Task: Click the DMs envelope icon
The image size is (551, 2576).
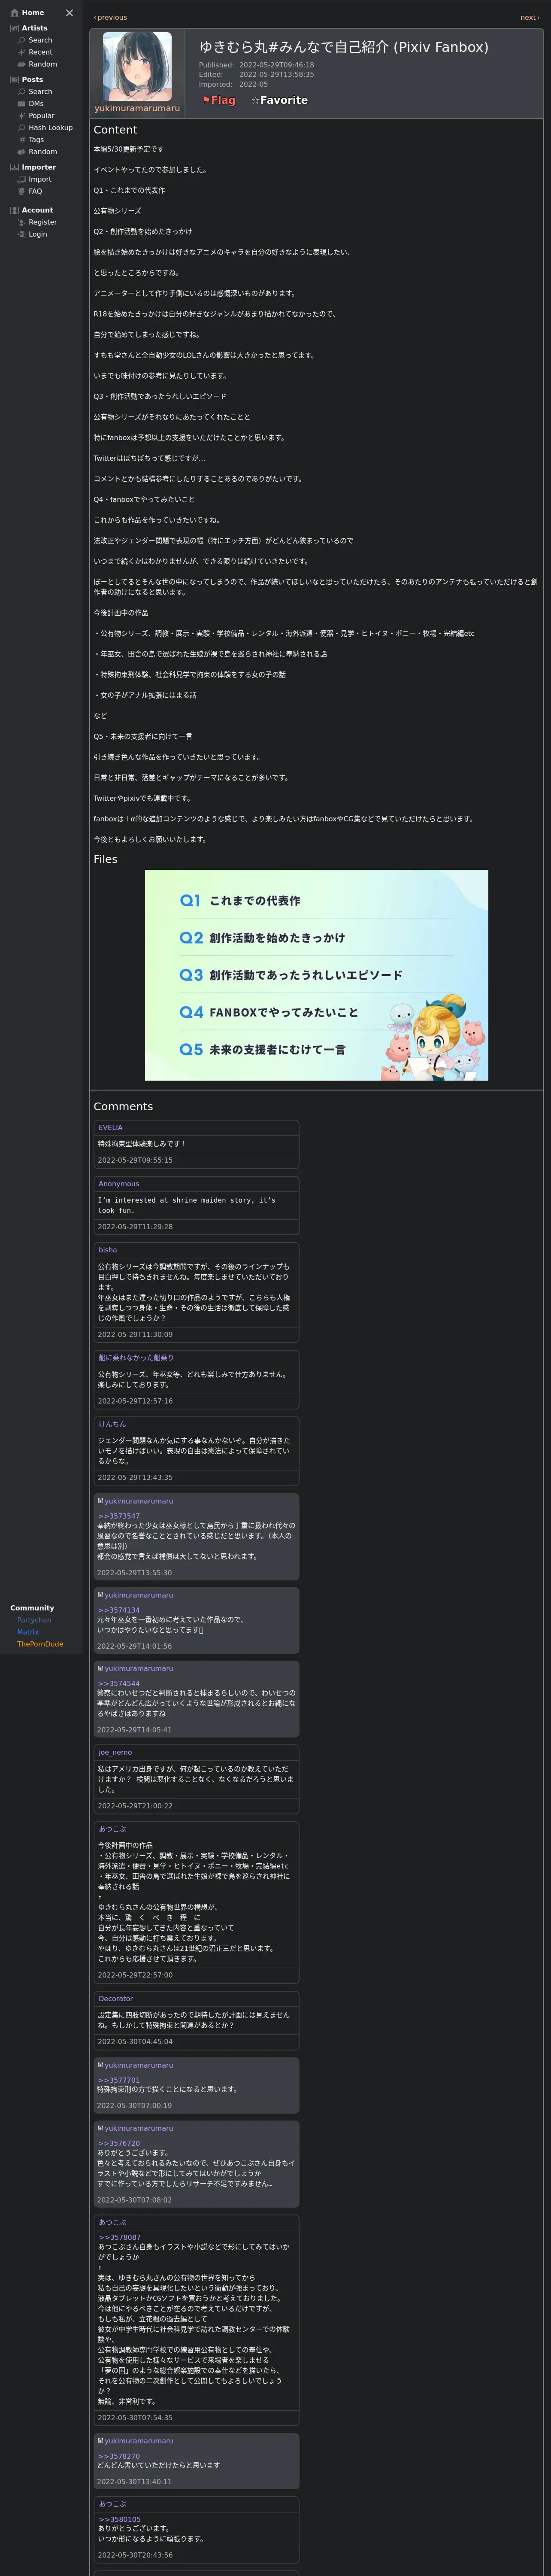Action: pos(21,104)
